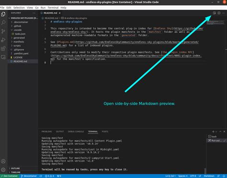Open the Run and Debug view icon
The image size is (227, 178).
point(3,40)
